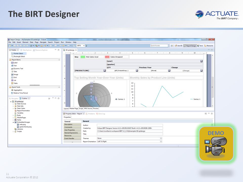Open the Resources properties category
The image size is (243, 182).
(x=72, y=135)
